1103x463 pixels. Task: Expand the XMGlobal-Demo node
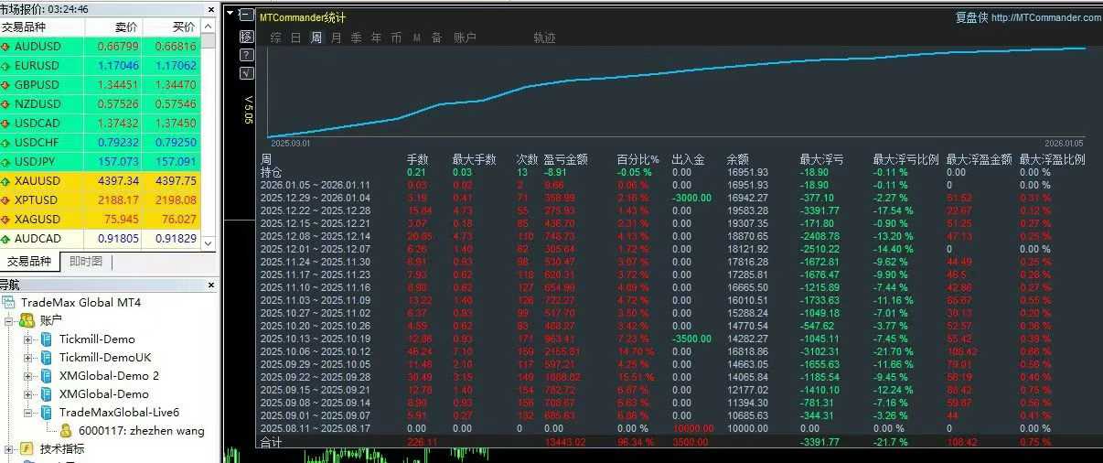coord(27,394)
